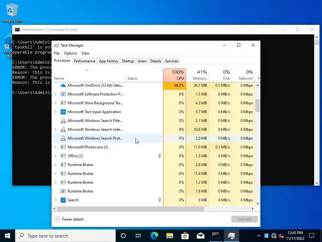Expand the Microsoft Text Input Application process
This screenshot has width=322, height=242.
click(x=55, y=112)
